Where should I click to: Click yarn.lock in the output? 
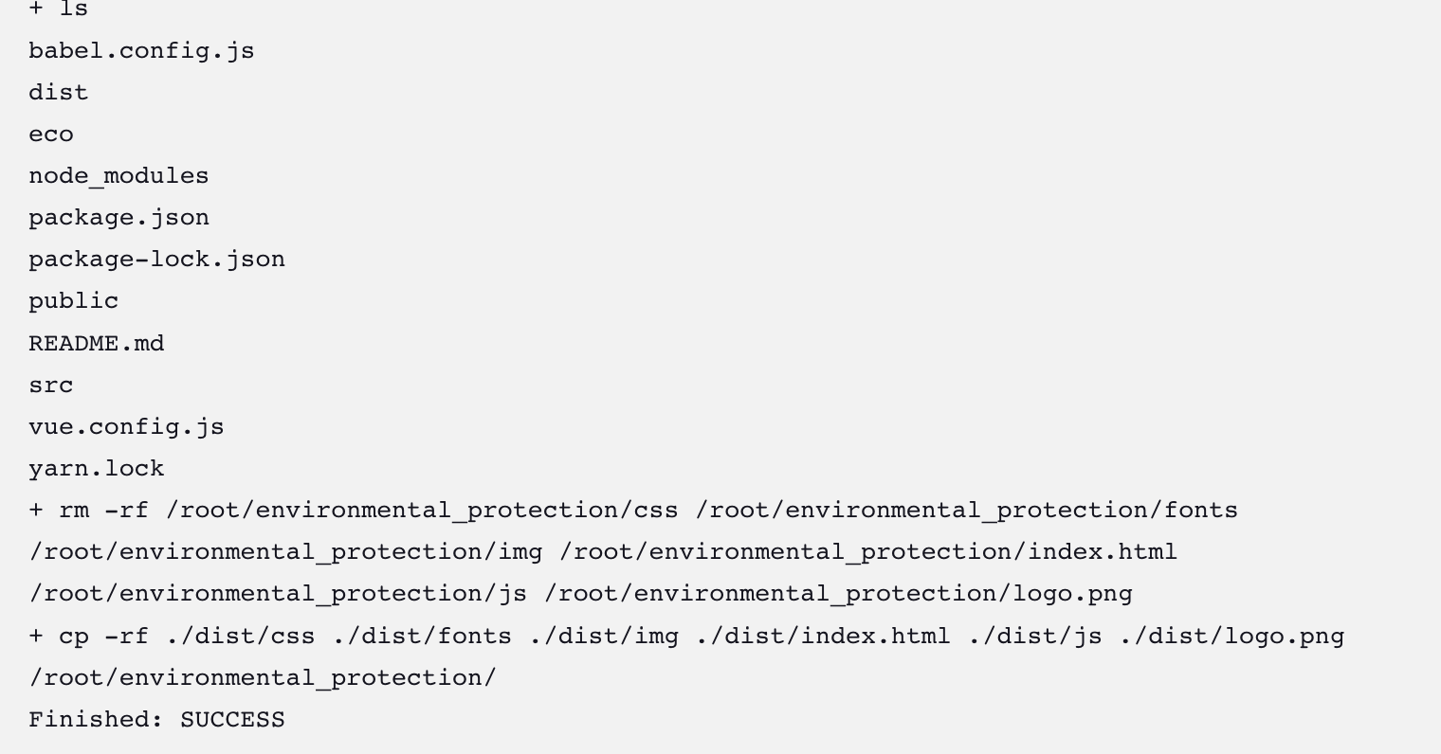pos(96,468)
